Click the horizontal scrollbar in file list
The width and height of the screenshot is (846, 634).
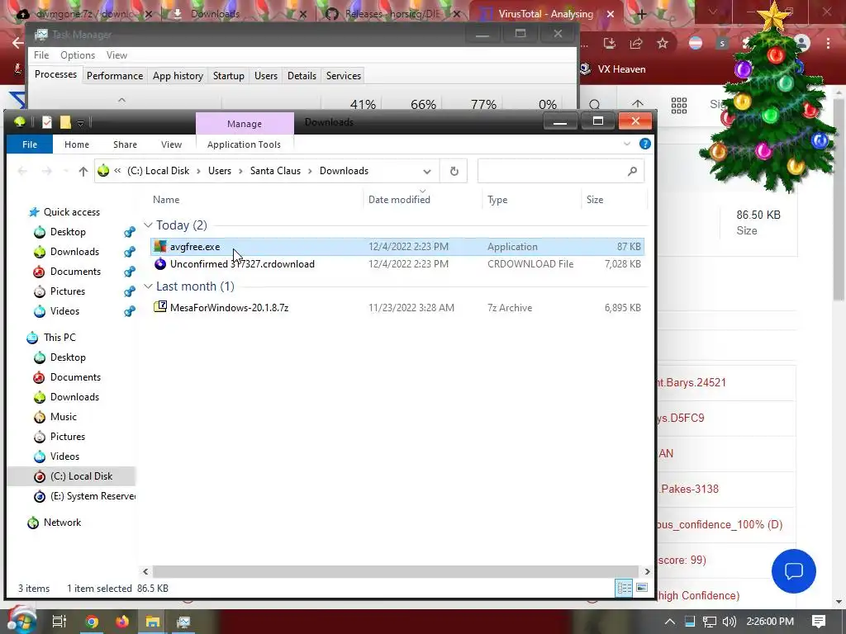(x=396, y=571)
